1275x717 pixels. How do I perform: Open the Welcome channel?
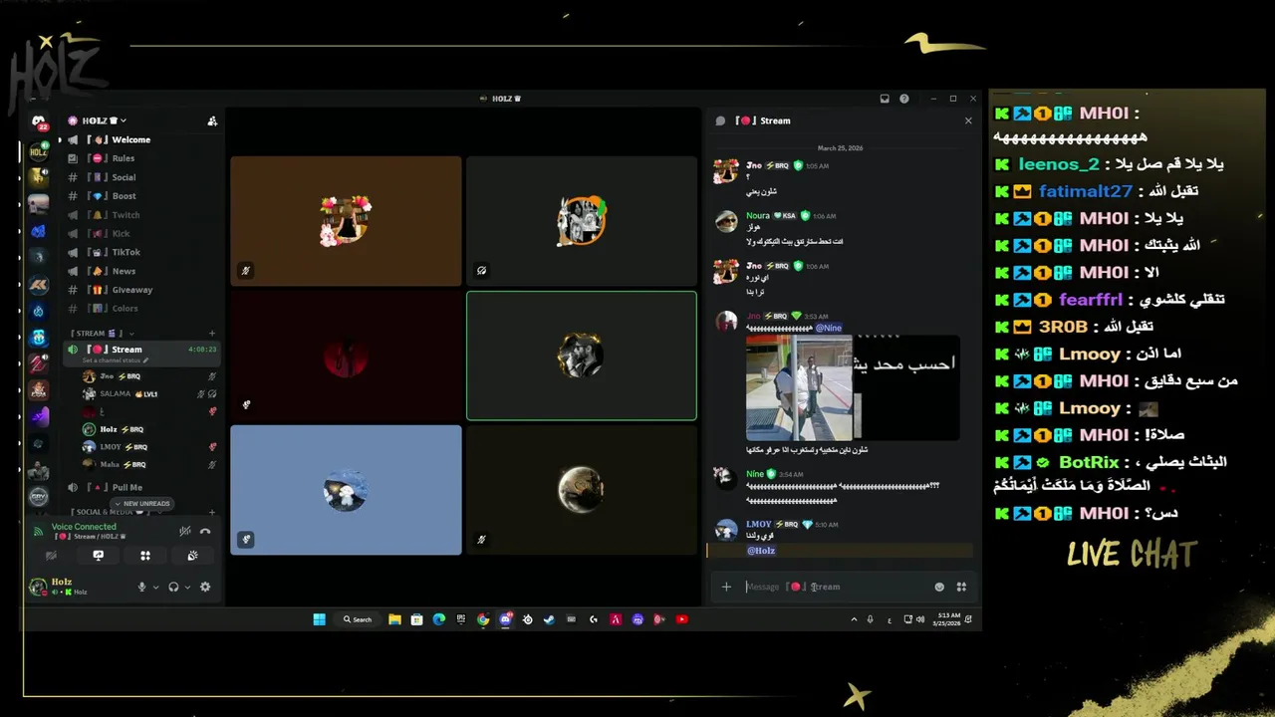pyautogui.click(x=141, y=139)
